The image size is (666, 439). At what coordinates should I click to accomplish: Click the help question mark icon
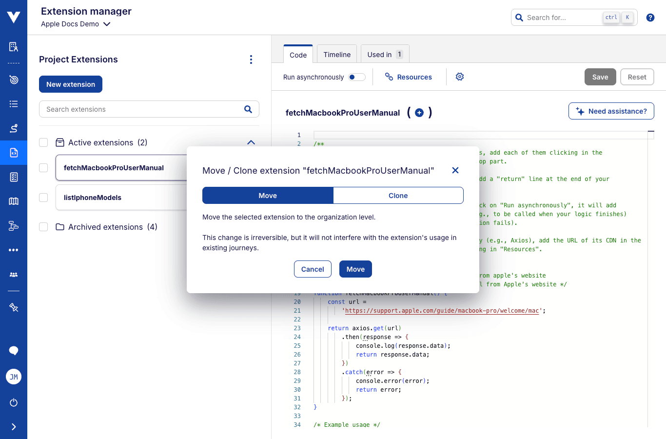click(x=650, y=18)
